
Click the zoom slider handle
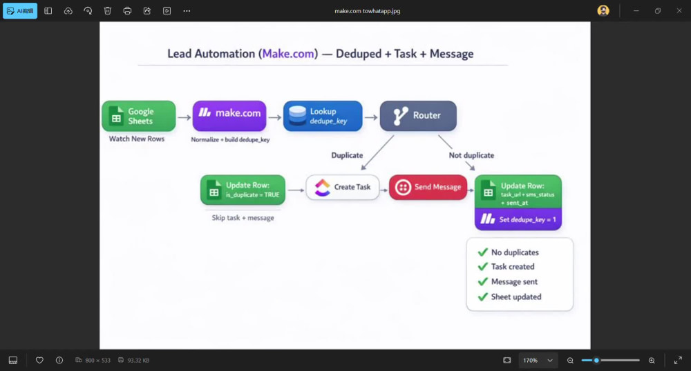(596, 360)
